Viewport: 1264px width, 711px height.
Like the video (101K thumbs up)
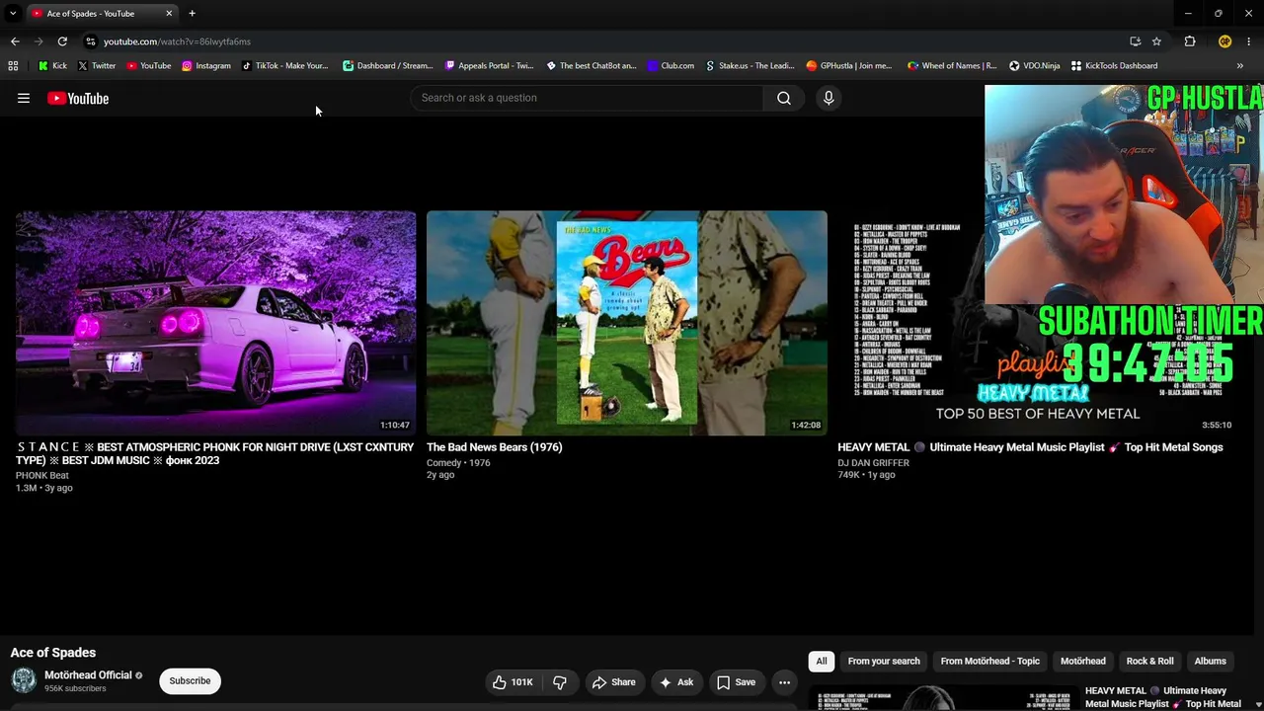513,682
